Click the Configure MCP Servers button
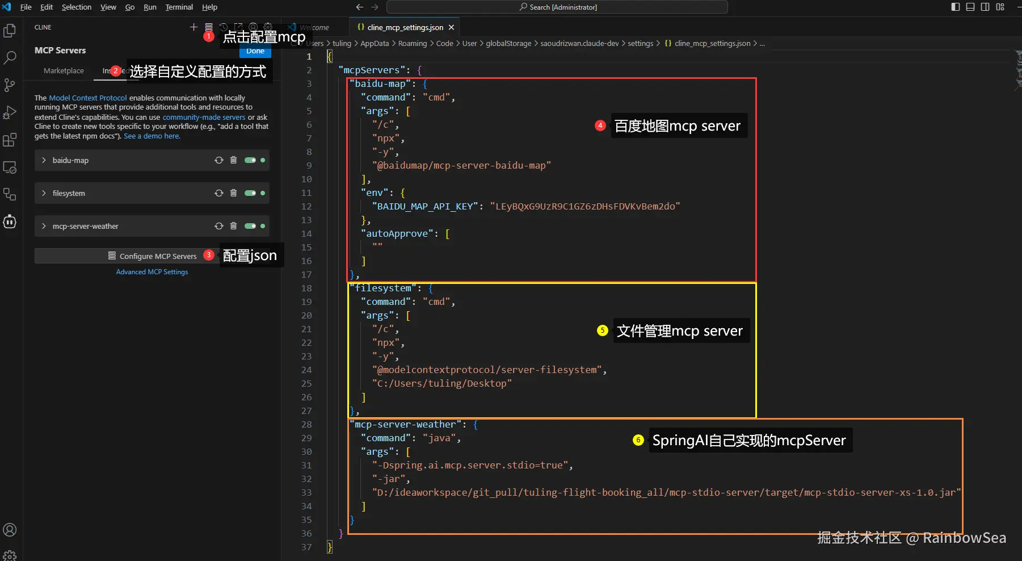1022x561 pixels. tap(152, 256)
